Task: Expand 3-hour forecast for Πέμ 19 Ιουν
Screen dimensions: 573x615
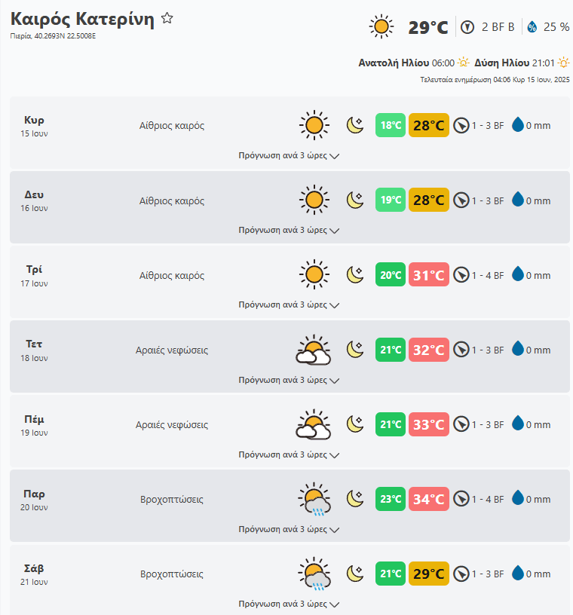Action: (x=289, y=455)
